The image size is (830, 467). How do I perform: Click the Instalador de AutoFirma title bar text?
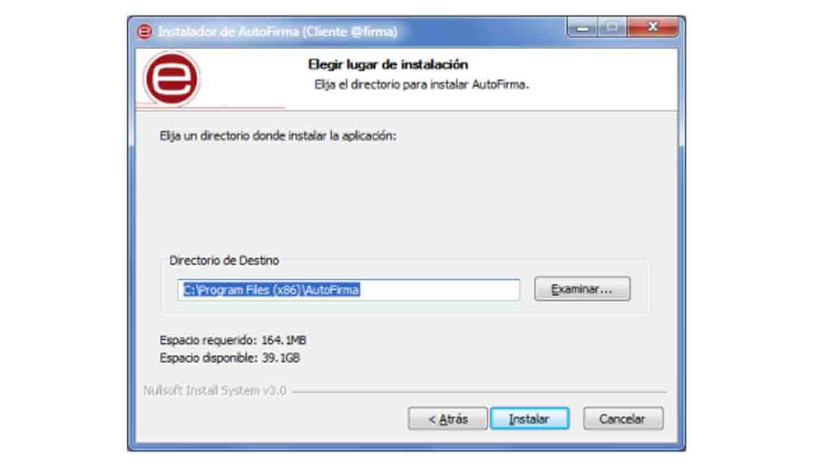(x=277, y=32)
